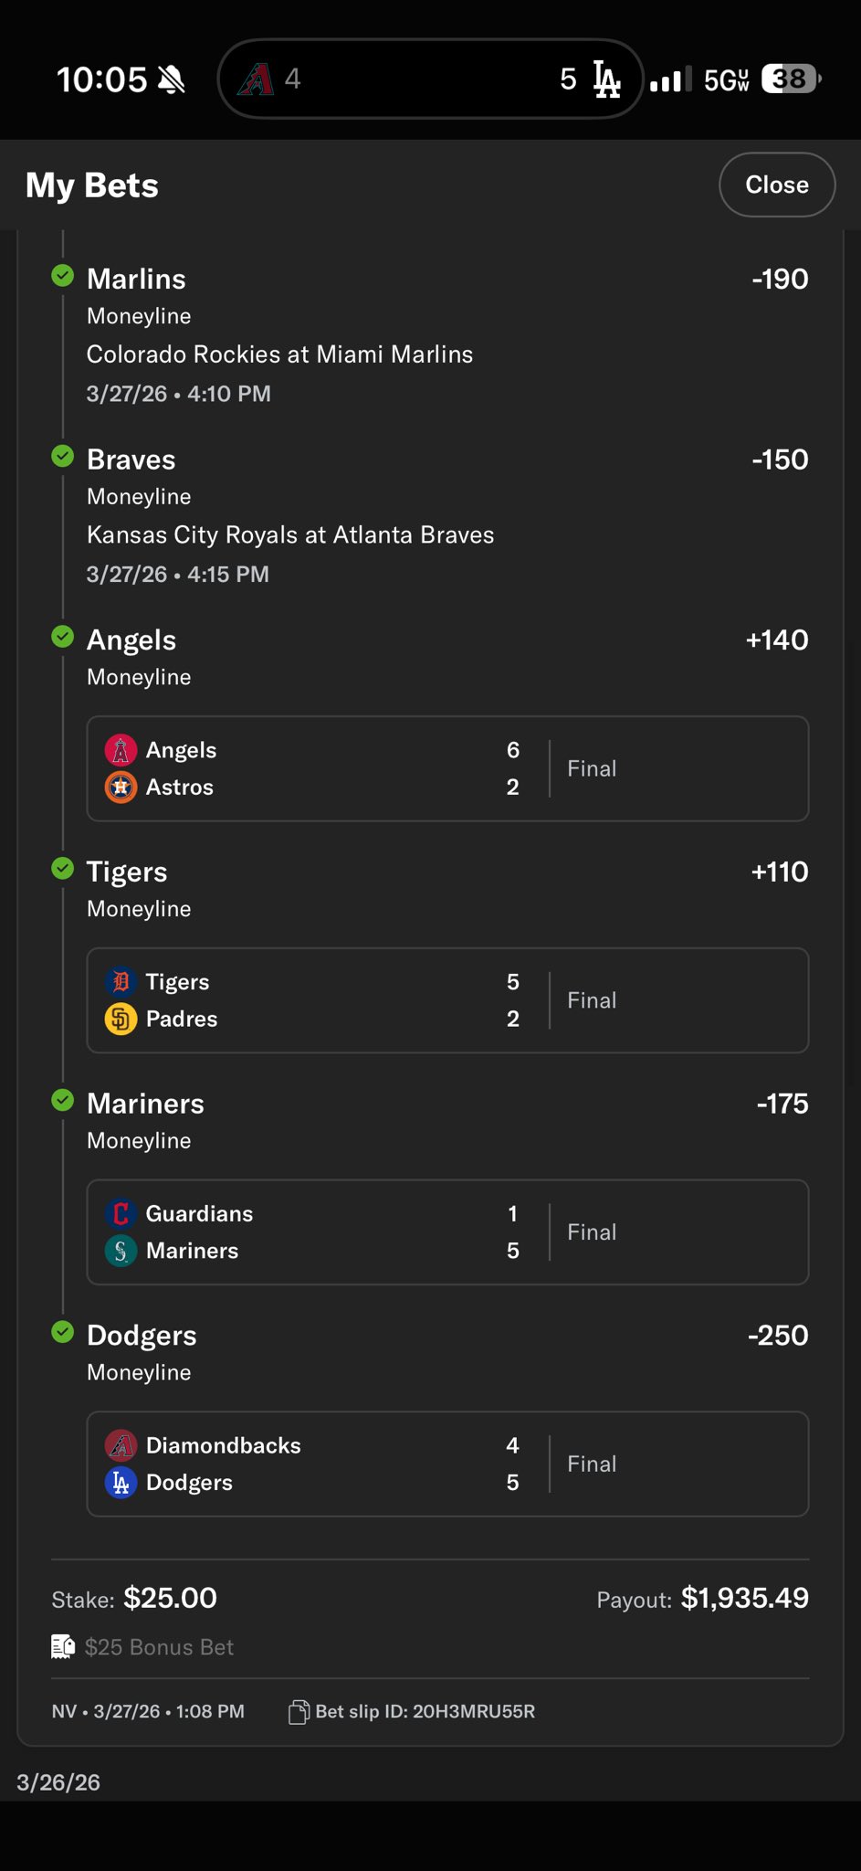Open the Angels vs Astros final scorecard
This screenshot has width=861, height=1871.
click(x=447, y=768)
